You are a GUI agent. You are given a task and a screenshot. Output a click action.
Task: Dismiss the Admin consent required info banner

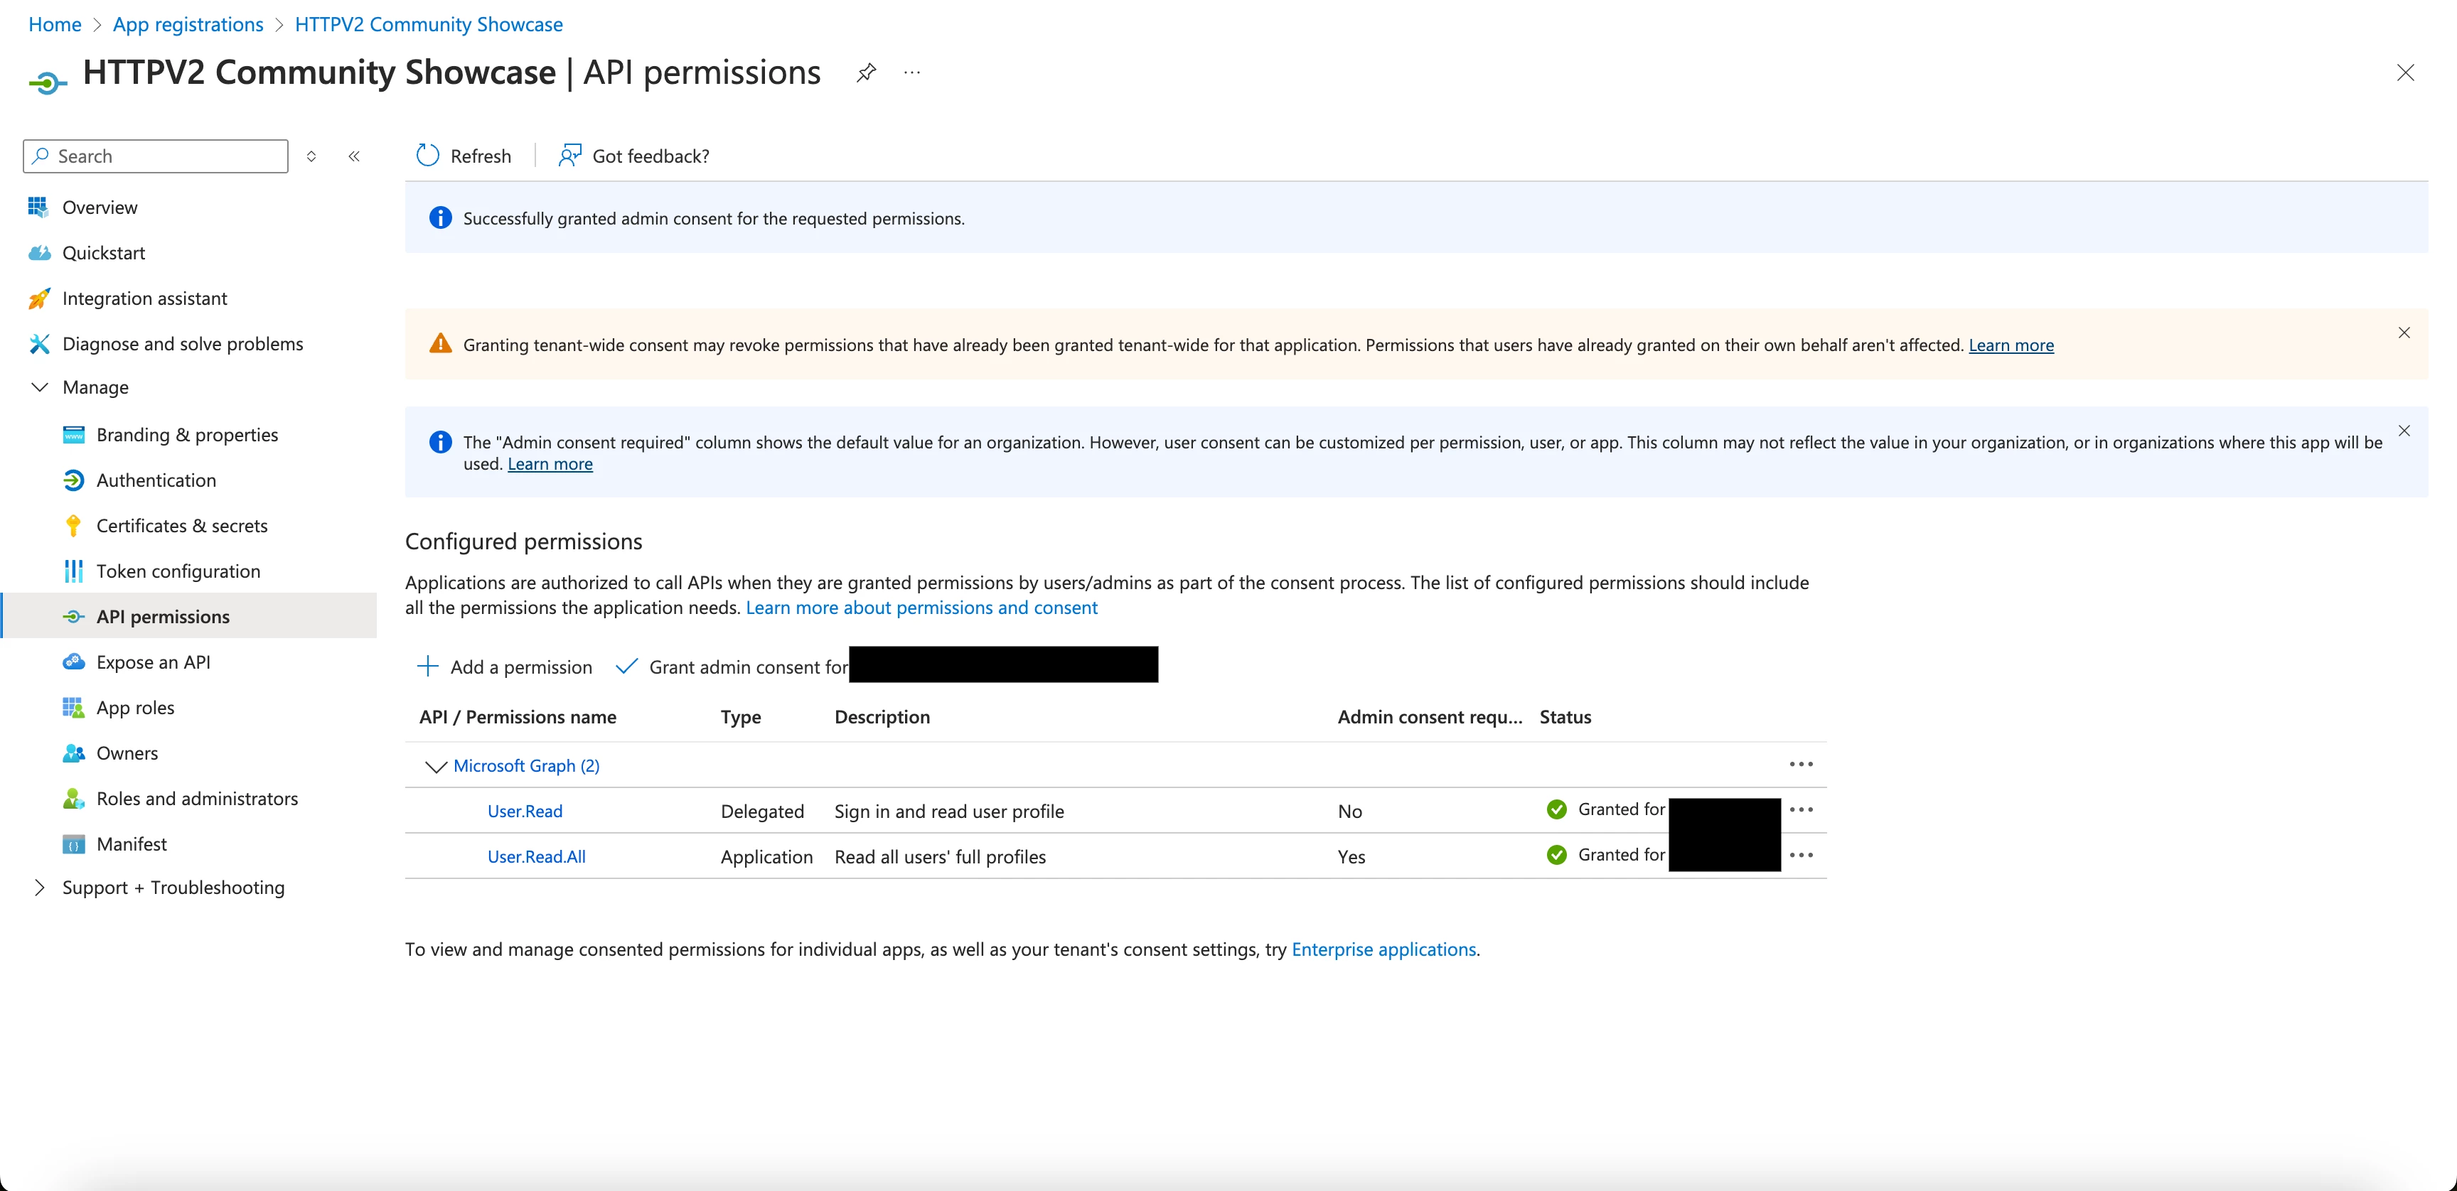click(2404, 431)
